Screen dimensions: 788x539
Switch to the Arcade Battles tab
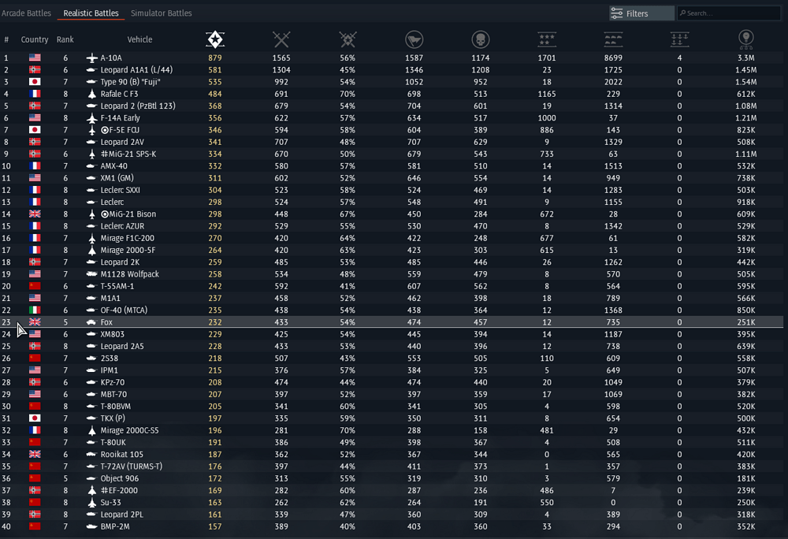pyautogui.click(x=27, y=13)
